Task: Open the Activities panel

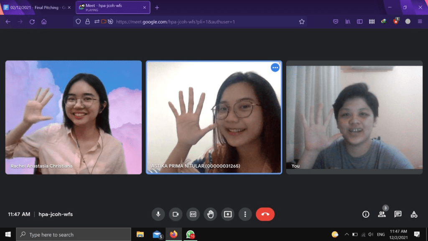Action: (414, 214)
